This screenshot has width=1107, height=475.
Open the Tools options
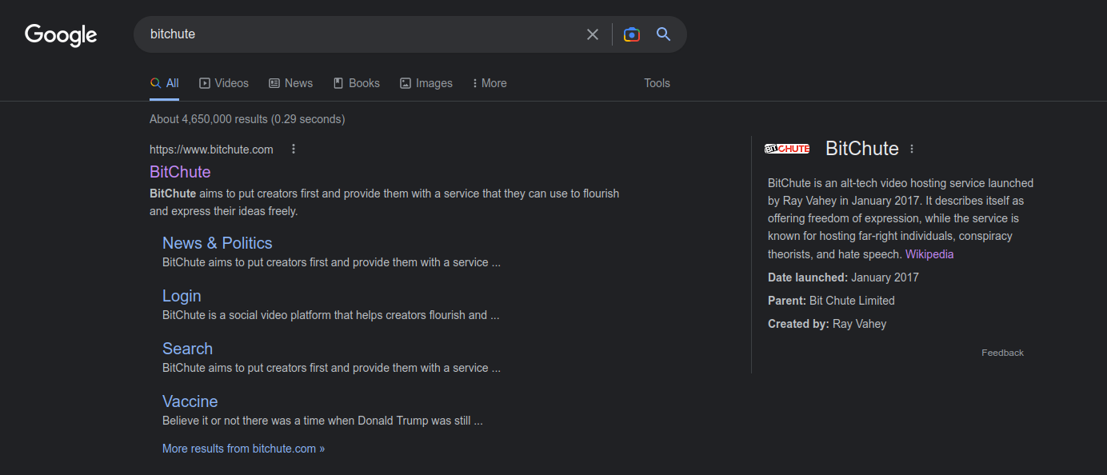[x=657, y=83]
